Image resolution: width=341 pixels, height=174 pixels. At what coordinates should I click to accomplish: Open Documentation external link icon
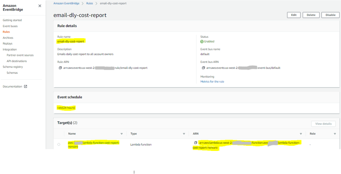pyautogui.click(x=25, y=86)
